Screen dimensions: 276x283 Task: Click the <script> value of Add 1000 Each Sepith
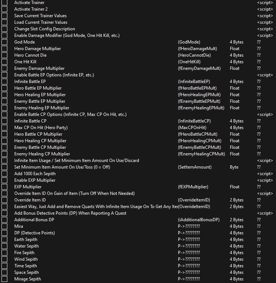265,174
